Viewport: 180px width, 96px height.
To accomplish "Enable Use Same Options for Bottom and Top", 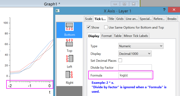I will pyautogui.click(x=106, y=27).
